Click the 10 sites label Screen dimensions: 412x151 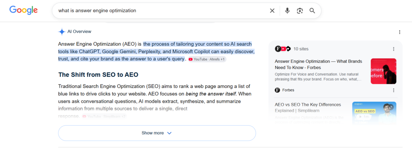coord(301,49)
